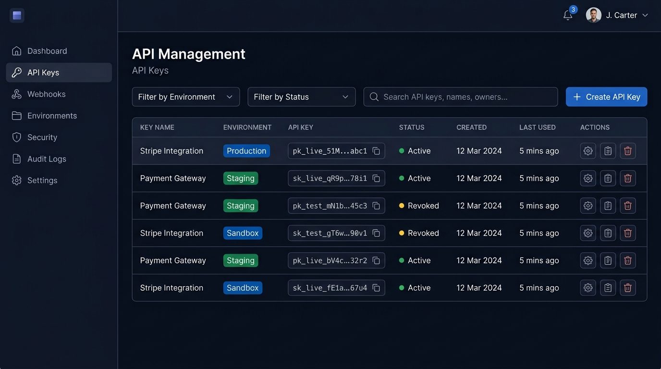661x369 pixels.
Task: Open settings for key sk_test_gT6w...90v1
Action: click(x=588, y=233)
